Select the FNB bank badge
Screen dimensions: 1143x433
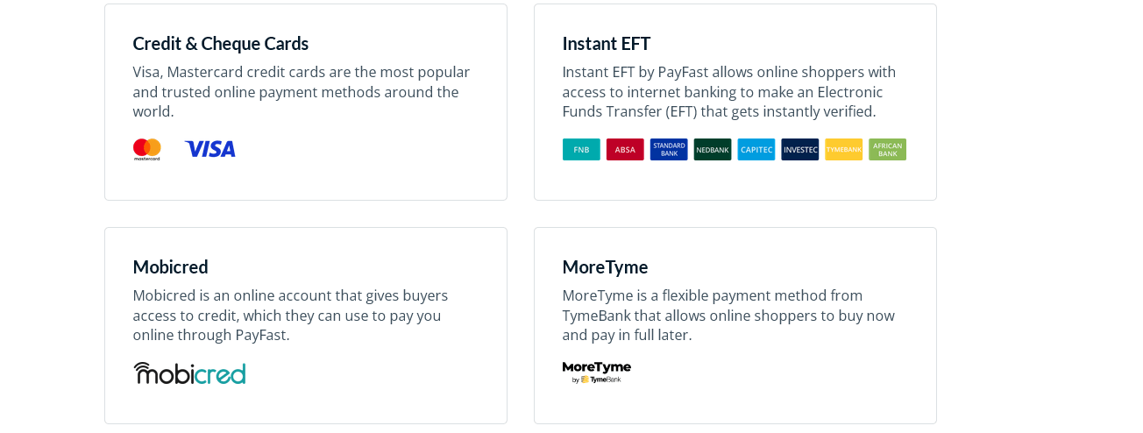[581, 149]
